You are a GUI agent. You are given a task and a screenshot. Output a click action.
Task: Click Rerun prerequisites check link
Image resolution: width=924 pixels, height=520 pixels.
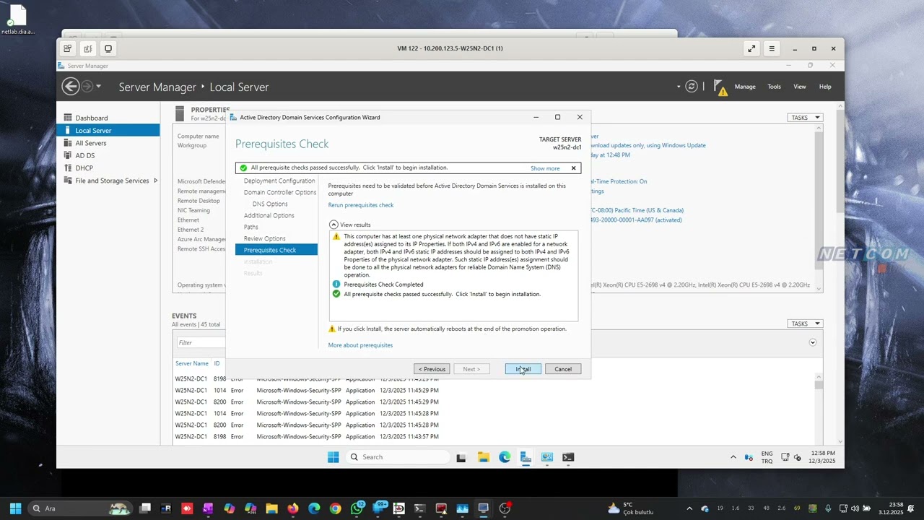361,205
